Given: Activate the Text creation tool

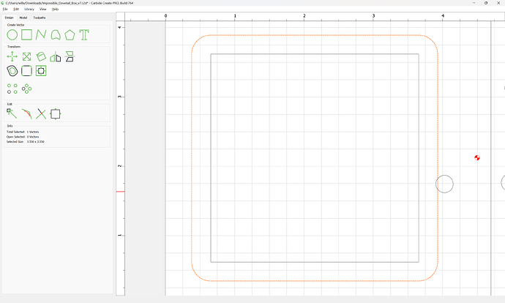Looking at the screenshot, I should (84, 35).
